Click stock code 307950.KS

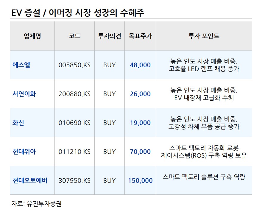pos(74,181)
